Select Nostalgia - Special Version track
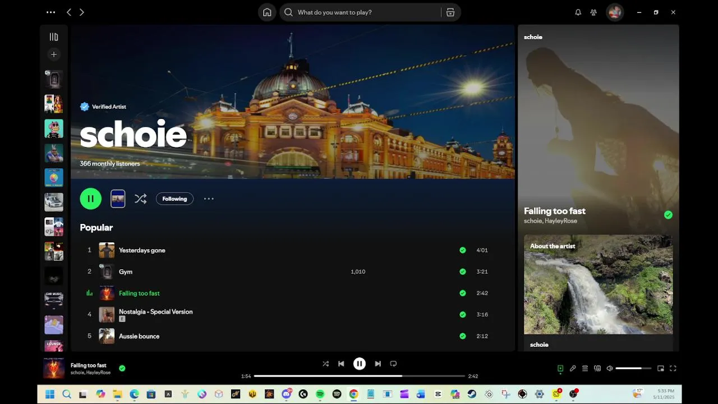The height and width of the screenshot is (404, 718). point(293,315)
